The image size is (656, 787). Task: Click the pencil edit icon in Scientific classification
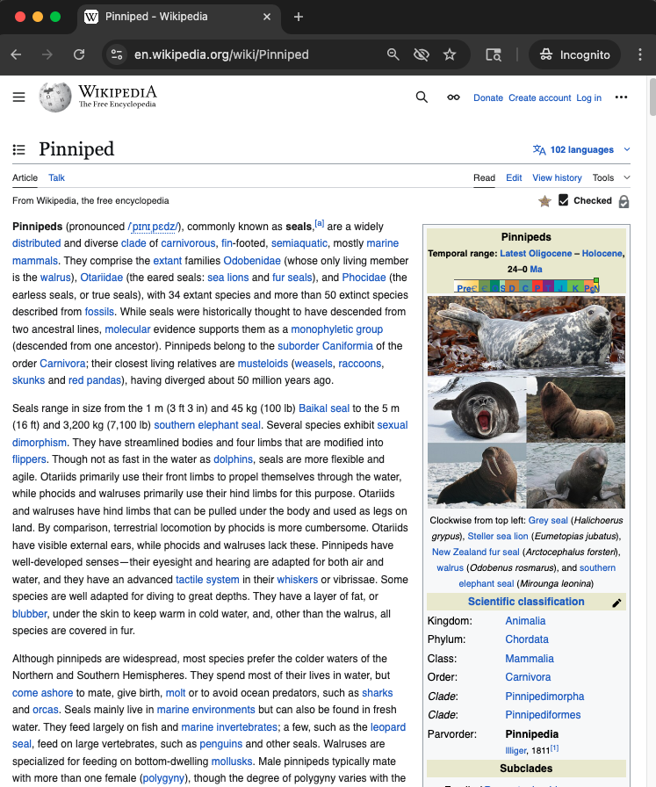click(616, 603)
